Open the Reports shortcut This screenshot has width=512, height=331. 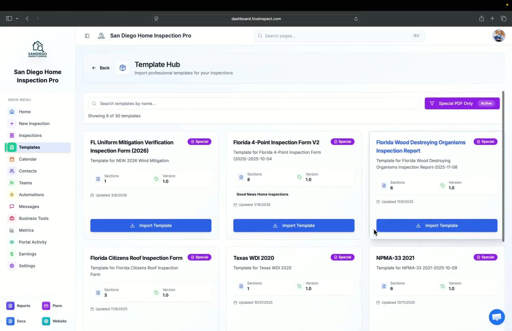18,306
